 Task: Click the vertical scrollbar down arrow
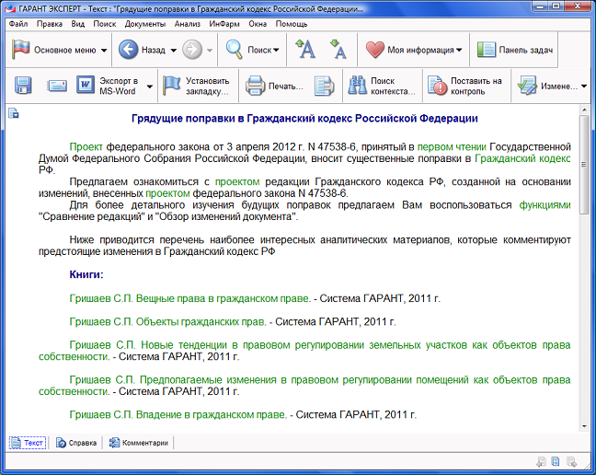click(x=584, y=427)
